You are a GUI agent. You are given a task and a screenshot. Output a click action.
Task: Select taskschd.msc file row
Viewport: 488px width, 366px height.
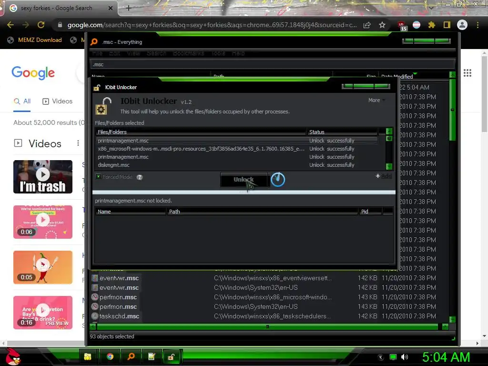coord(269,316)
